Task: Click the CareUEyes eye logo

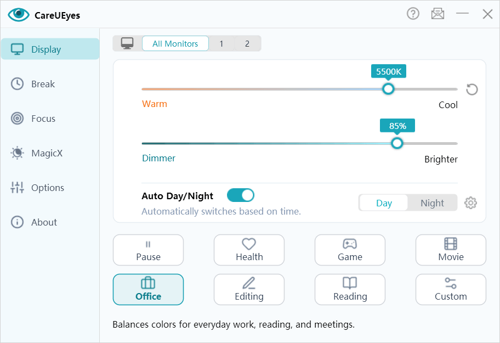Action: coord(19,15)
